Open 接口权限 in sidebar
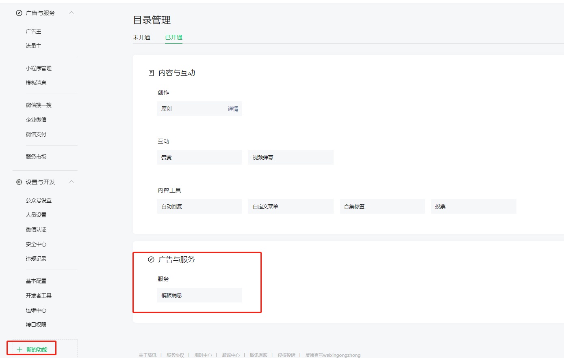This screenshot has width=564, height=358. click(36, 325)
